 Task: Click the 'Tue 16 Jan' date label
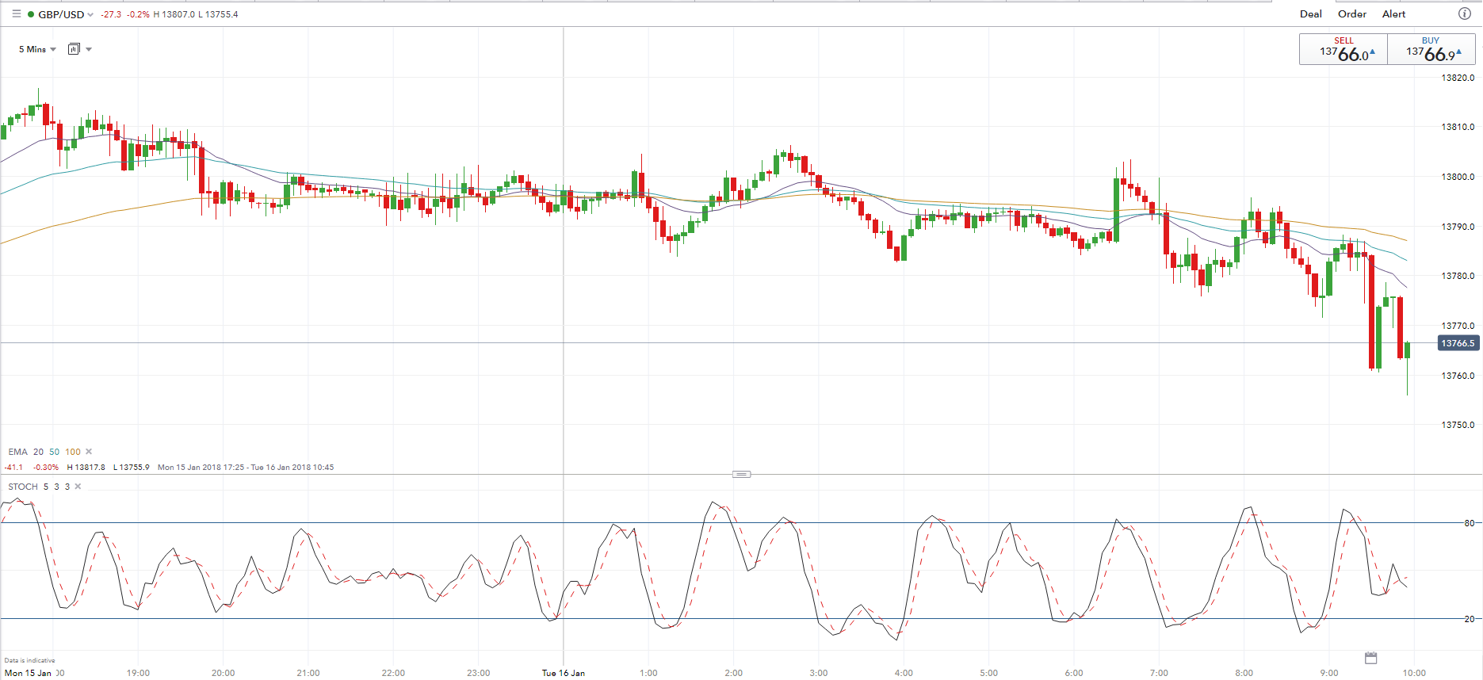click(x=564, y=673)
